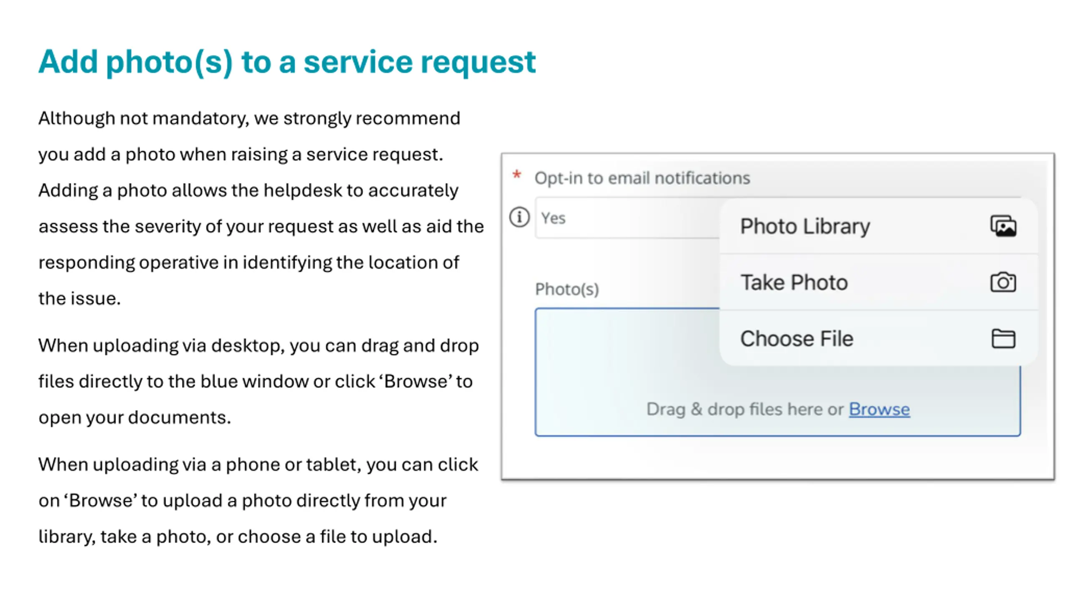Pick the Choose File menu label
The width and height of the screenshot is (1067, 600).
tap(796, 338)
